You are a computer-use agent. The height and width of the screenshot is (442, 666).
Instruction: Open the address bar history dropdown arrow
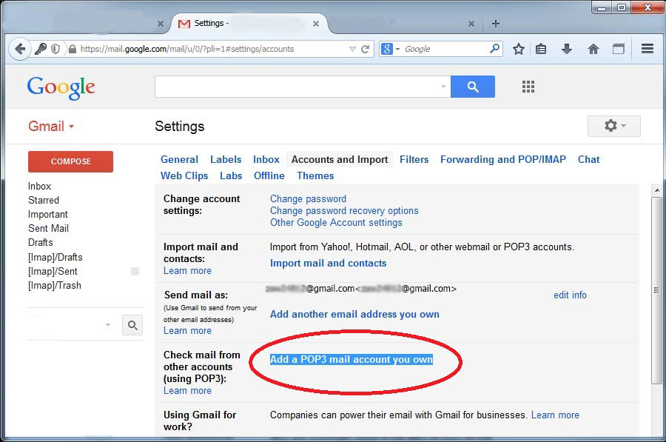coord(352,50)
